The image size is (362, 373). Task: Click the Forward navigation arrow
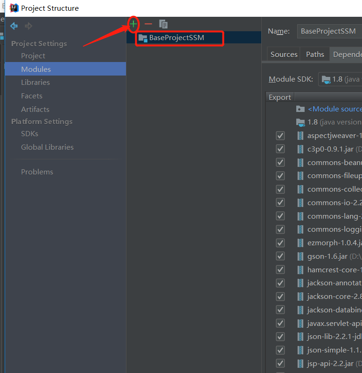[28, 26]
